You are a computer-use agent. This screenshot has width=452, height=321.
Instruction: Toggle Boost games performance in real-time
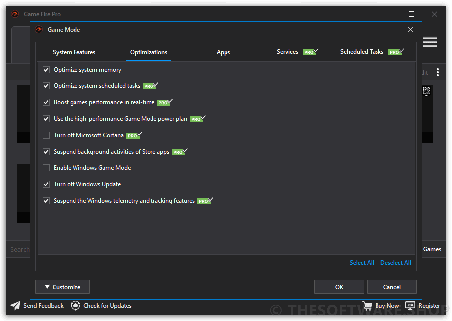(x=46, y=102)
